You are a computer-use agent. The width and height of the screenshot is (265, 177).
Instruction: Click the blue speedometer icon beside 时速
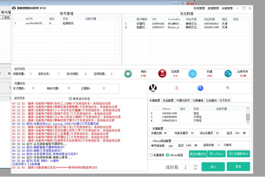tap(193, 73)
